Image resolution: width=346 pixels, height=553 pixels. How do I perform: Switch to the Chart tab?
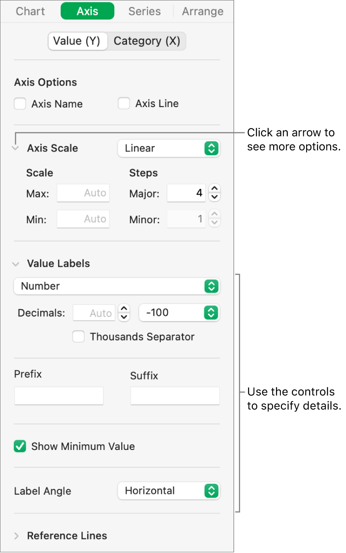30,11
